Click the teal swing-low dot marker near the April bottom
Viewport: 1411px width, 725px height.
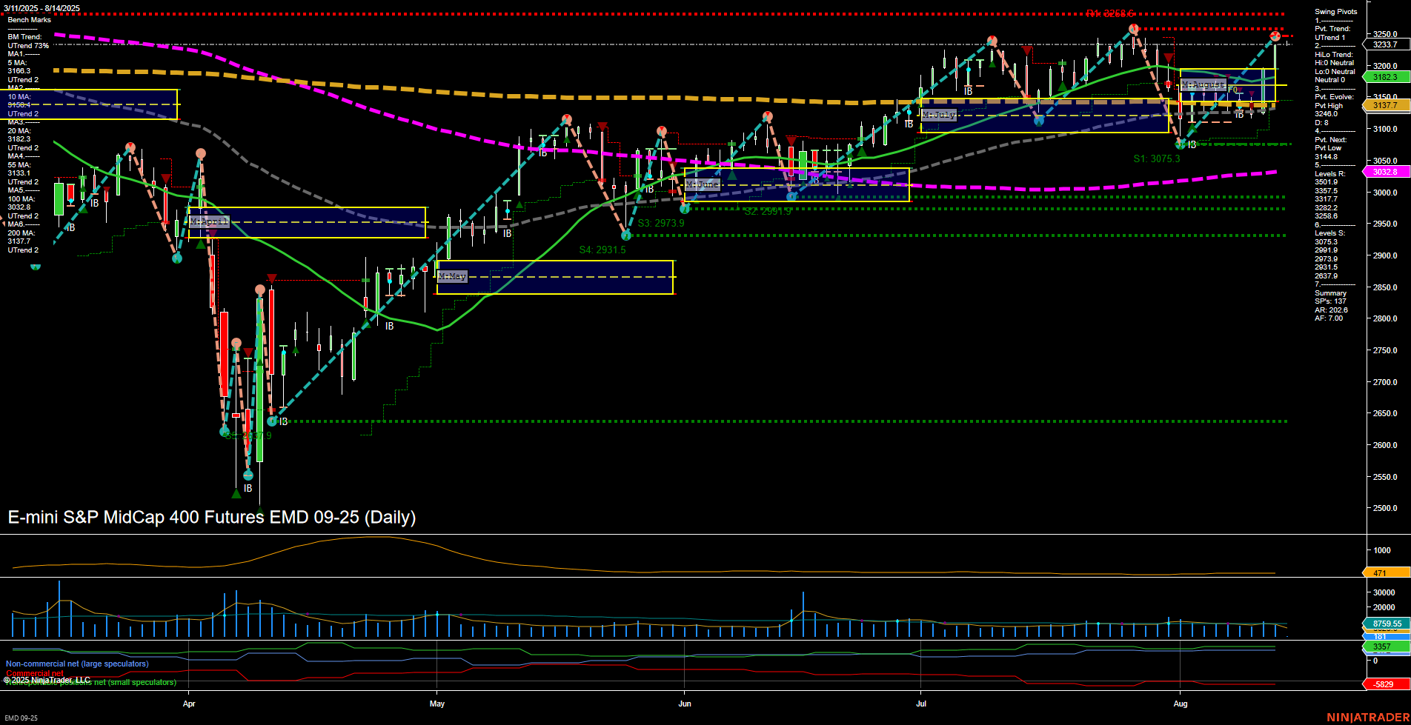click(248, 474)
